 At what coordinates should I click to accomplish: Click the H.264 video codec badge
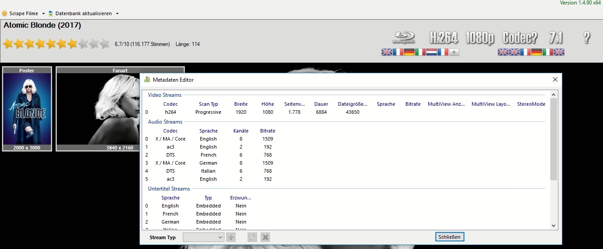click(x=443, y=38)
